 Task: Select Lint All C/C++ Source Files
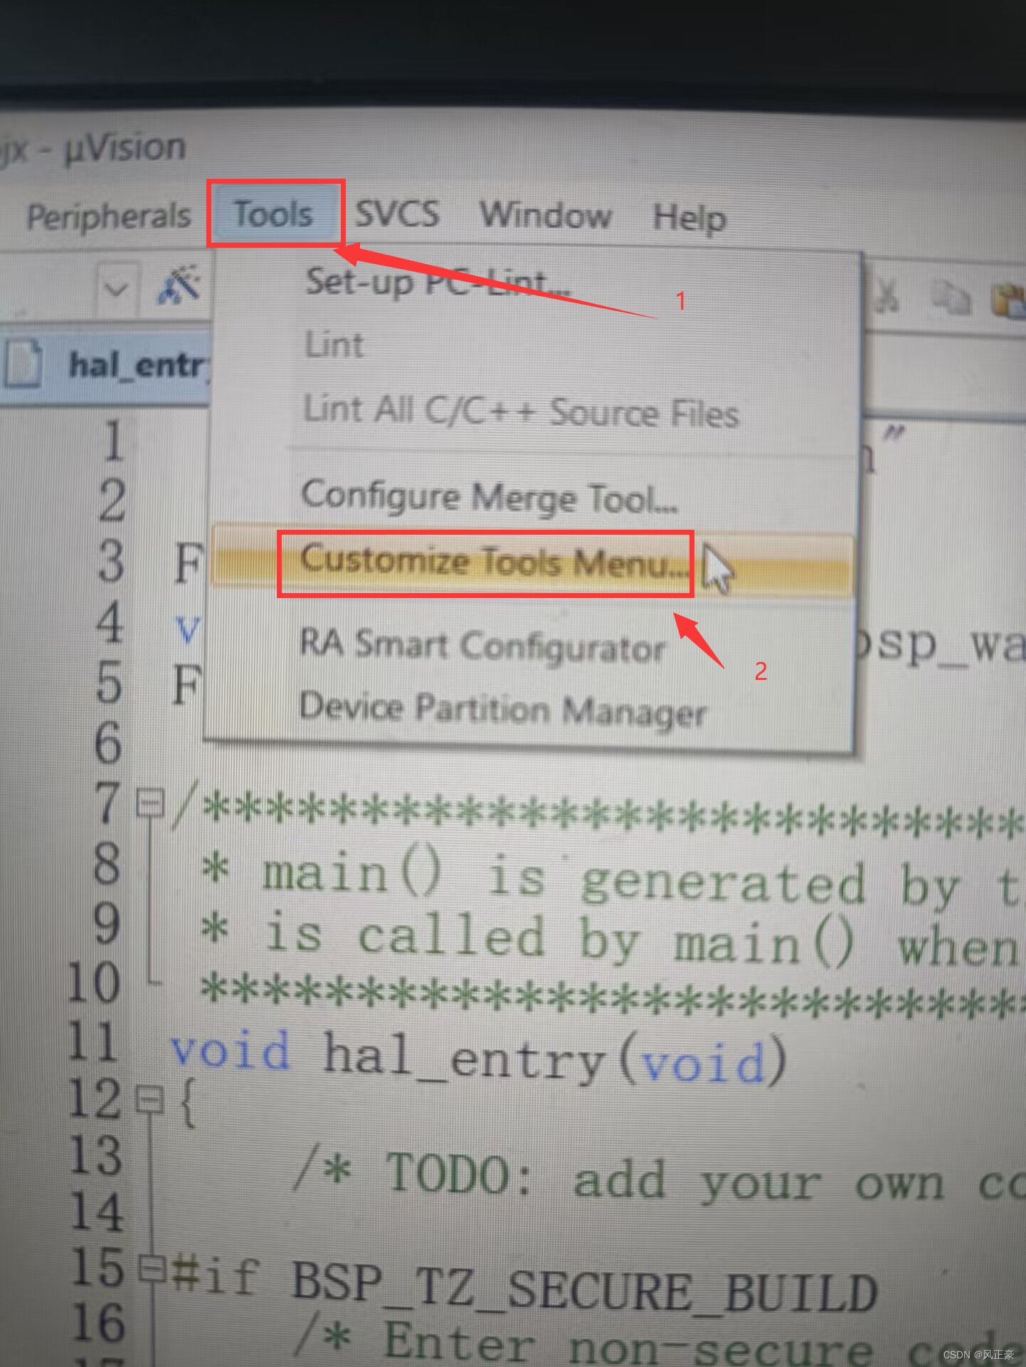click(x=522, y=412)
